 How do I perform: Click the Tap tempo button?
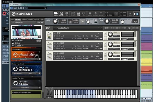82,21
